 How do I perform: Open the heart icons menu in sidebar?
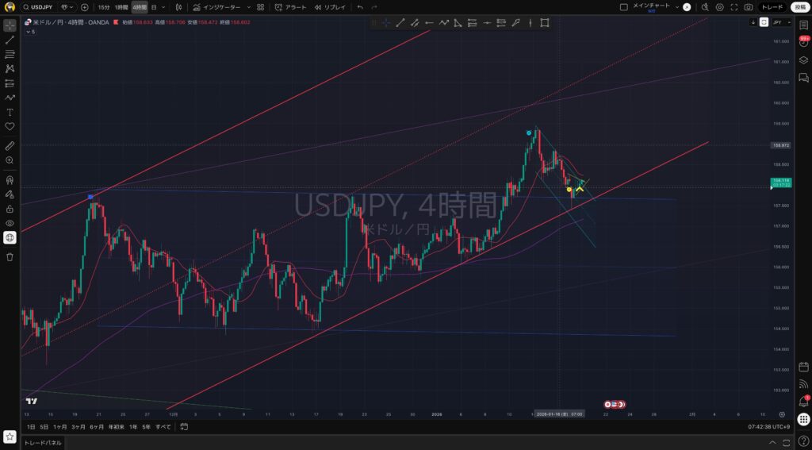tap(10, 126)
